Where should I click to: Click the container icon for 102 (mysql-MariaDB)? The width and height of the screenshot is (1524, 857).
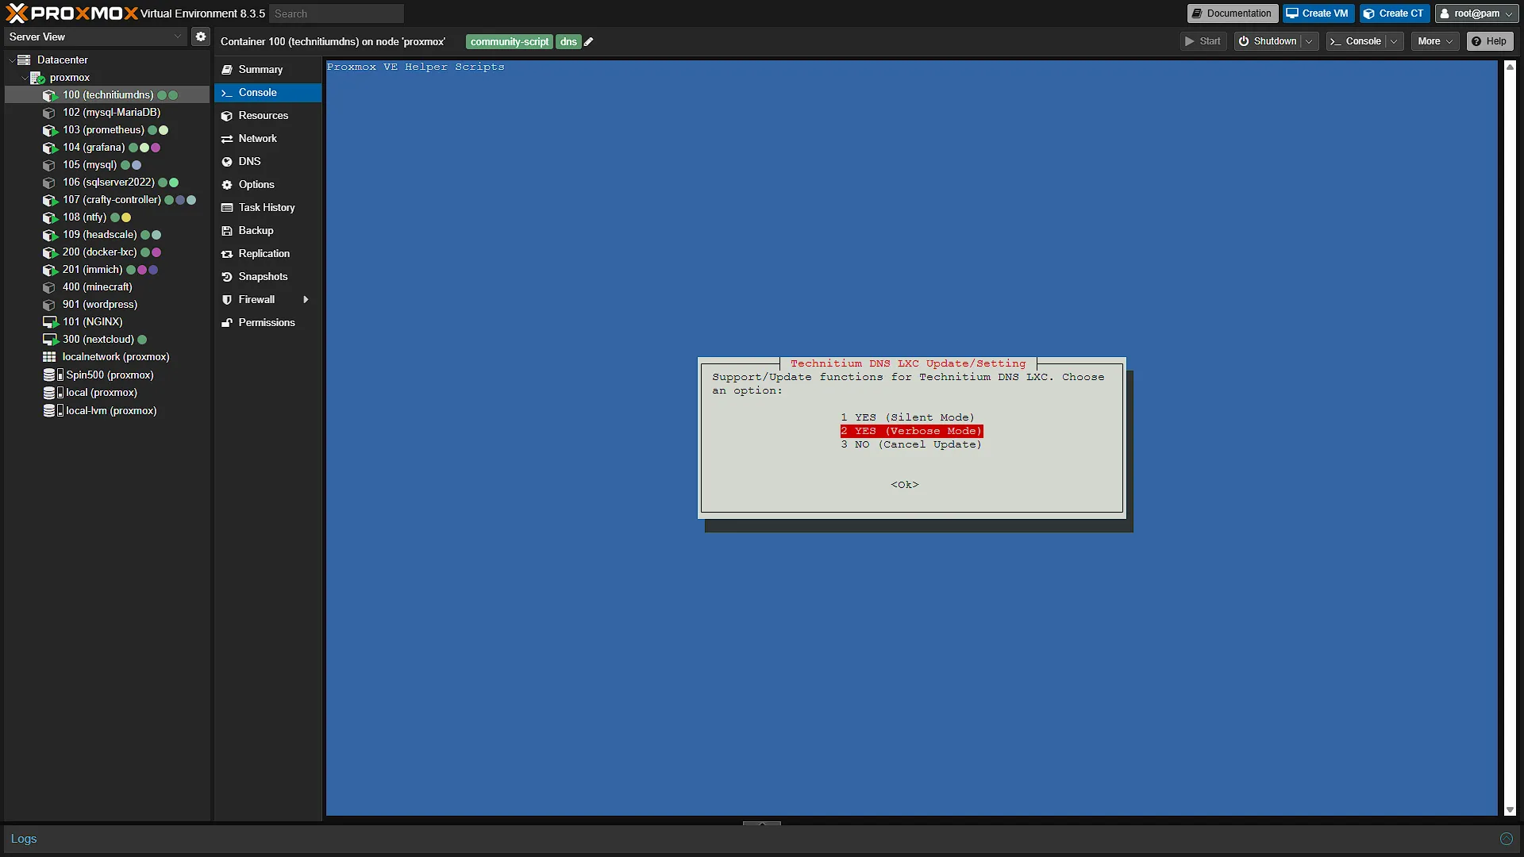(49, 113)
